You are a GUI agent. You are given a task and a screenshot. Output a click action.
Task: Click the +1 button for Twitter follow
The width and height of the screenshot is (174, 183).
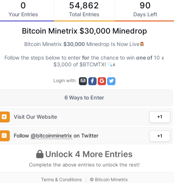click(x=160, y=136)
